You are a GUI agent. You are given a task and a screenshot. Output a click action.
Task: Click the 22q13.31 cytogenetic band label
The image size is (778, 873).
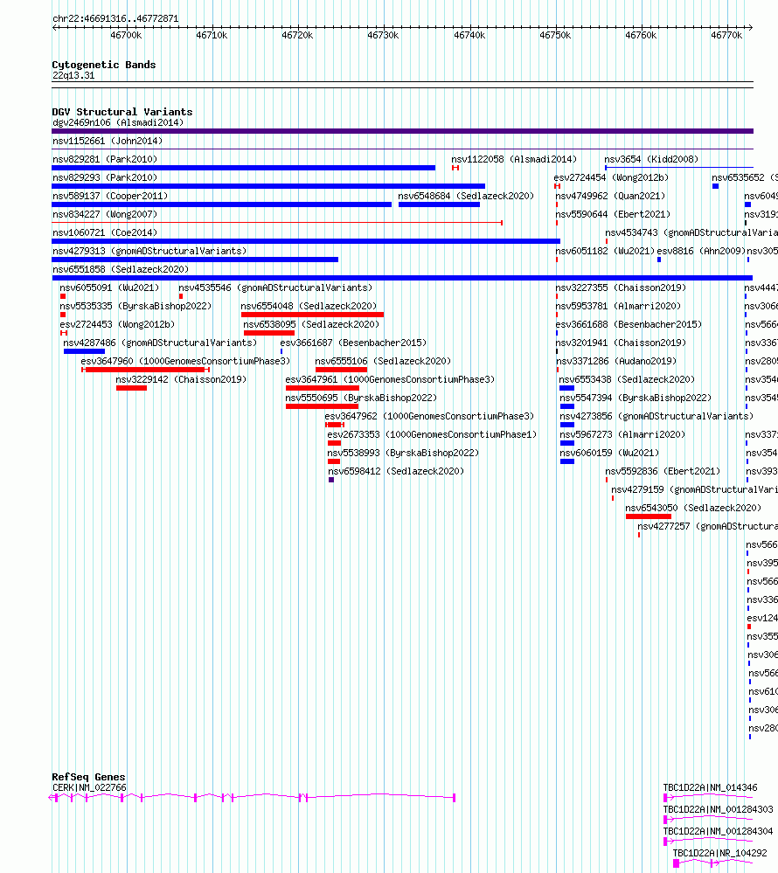[x=73, y=76]
